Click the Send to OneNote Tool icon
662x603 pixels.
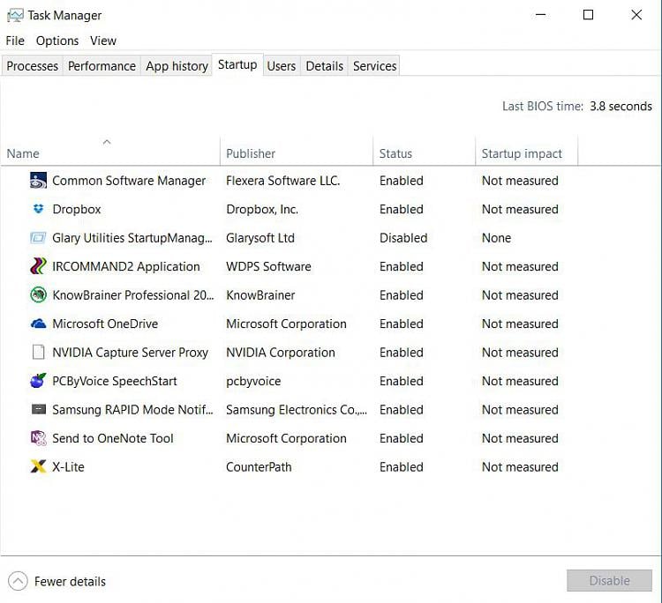coord(39,438)
